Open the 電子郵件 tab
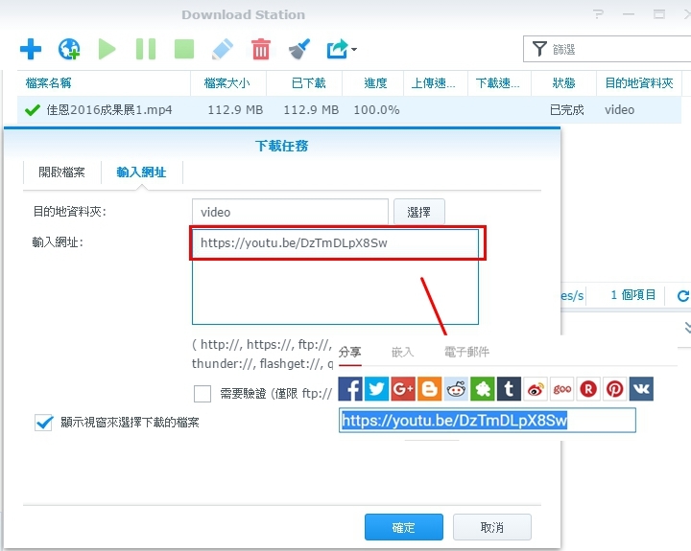 [x=466, y=352]
